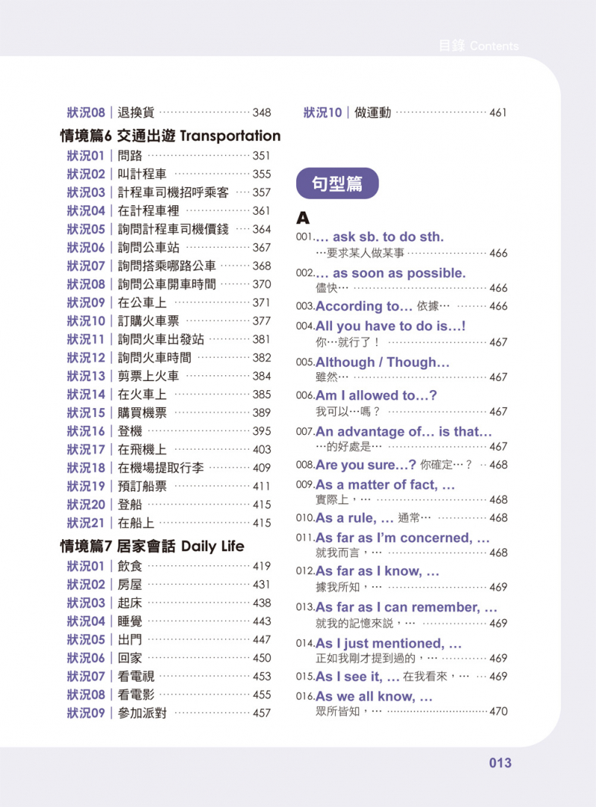Click the 句型篇 purple badge

337,183
